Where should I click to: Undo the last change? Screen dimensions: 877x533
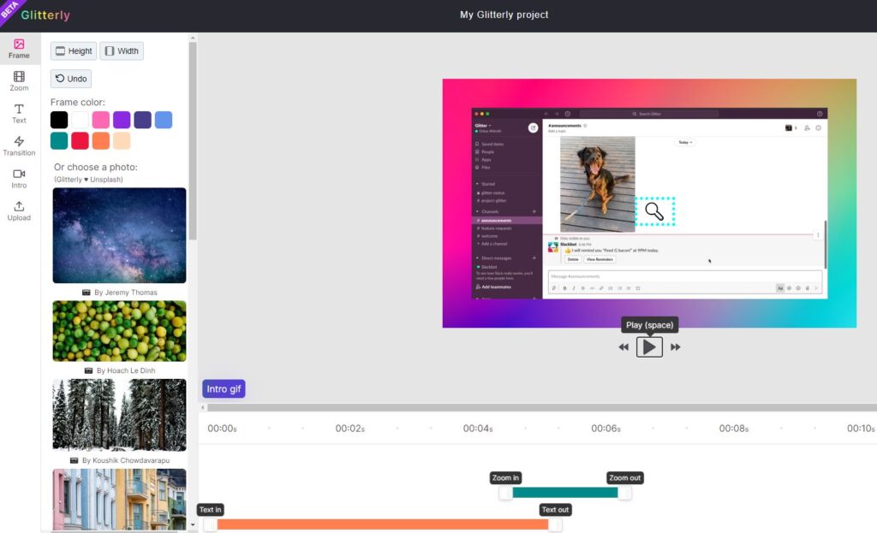71,79
